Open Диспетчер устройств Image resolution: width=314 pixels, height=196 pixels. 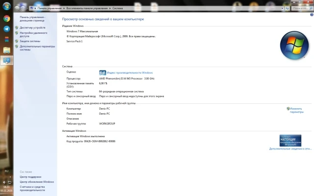pyautogui.click(x=32, y=27)
